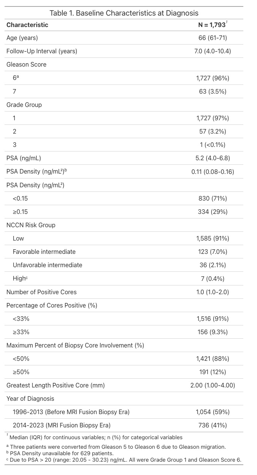
Task: Click the Follow-Up Interval value 7.0 (4.0-10.4)
Action: tap(213, 51)
